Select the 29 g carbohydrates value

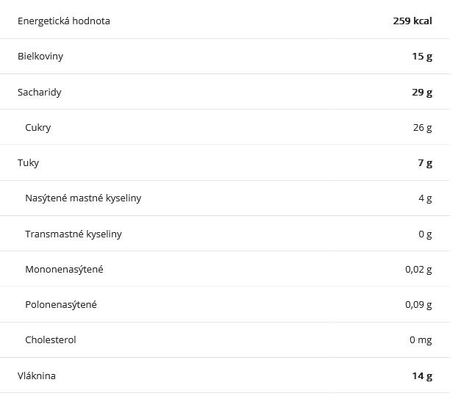422,92
